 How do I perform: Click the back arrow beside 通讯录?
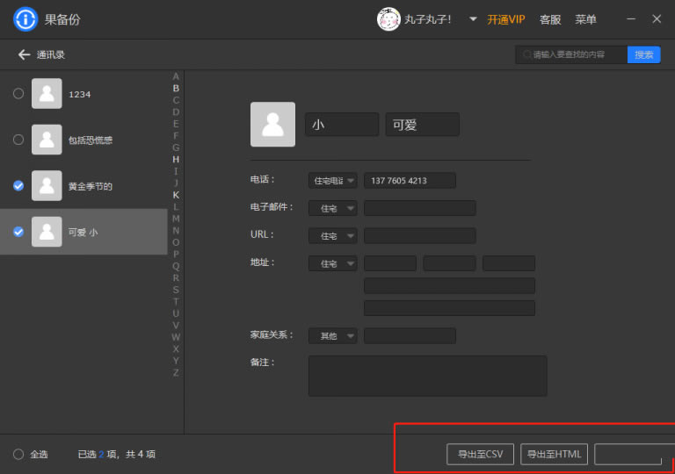click(x=24, y=54)
